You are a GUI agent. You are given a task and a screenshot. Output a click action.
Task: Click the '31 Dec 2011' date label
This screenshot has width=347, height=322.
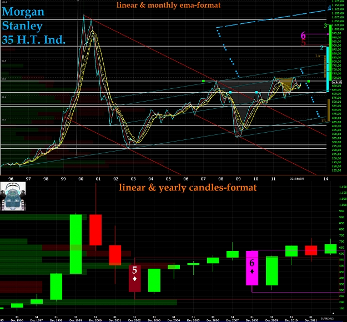pos(311,319)
